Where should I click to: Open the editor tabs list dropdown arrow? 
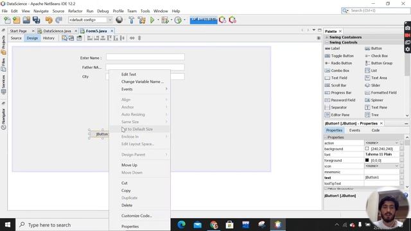[314, 30]
